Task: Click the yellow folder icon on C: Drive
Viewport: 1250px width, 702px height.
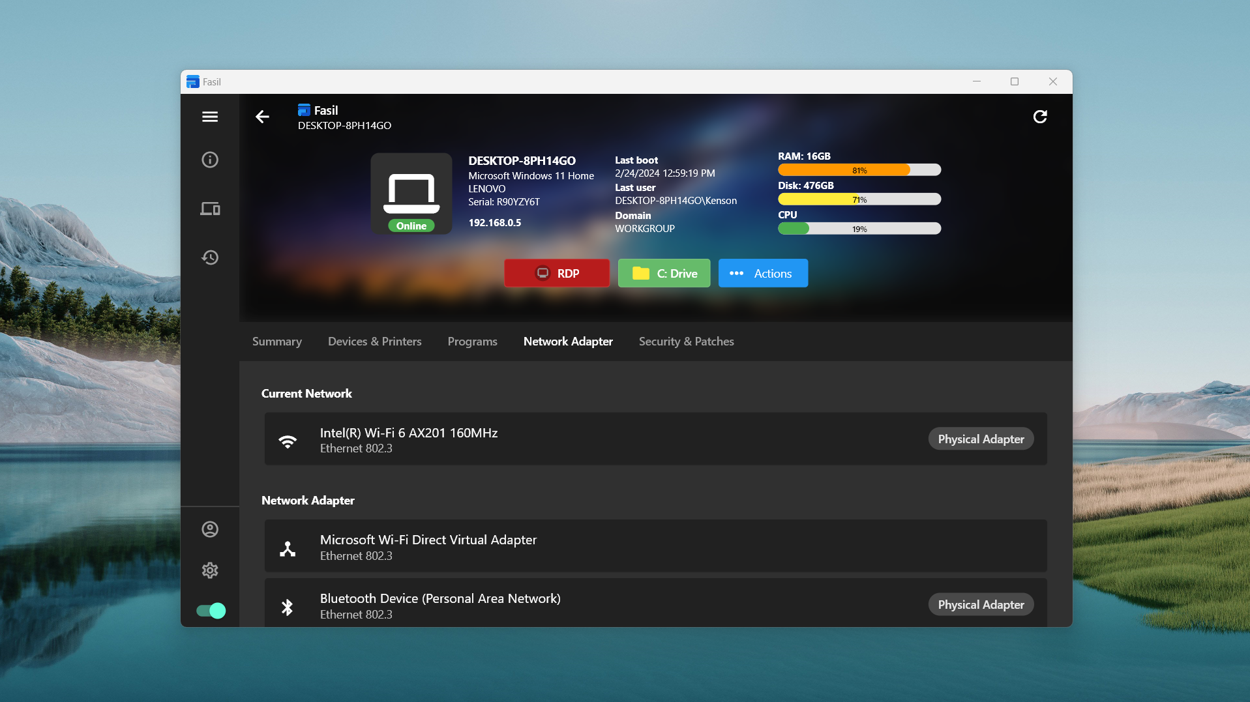Action: point(641,273)
